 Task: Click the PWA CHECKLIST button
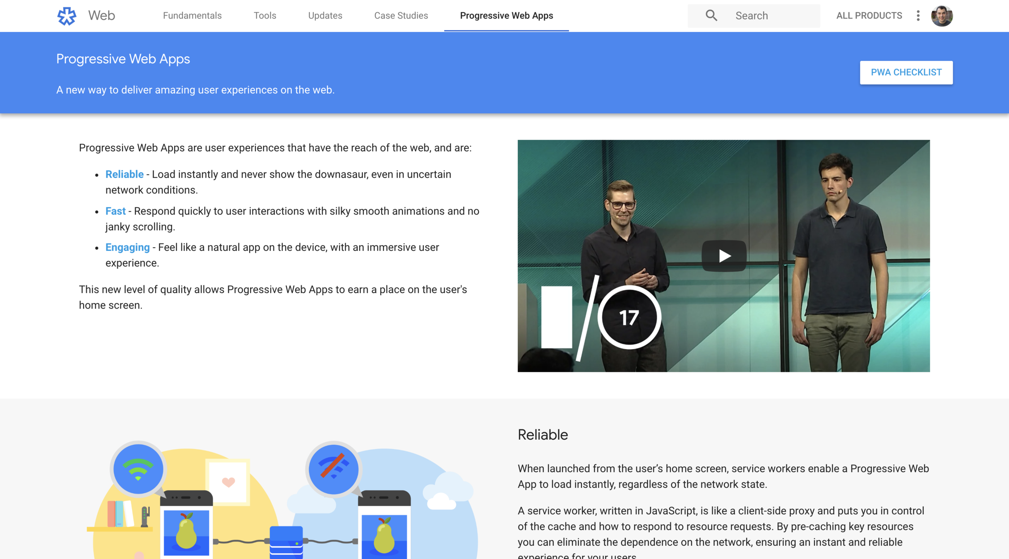(x=906, y=72)
